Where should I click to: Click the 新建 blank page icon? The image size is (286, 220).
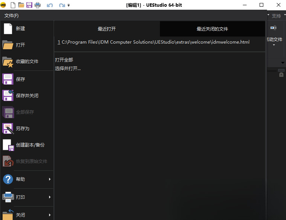[x=8, y=29]
